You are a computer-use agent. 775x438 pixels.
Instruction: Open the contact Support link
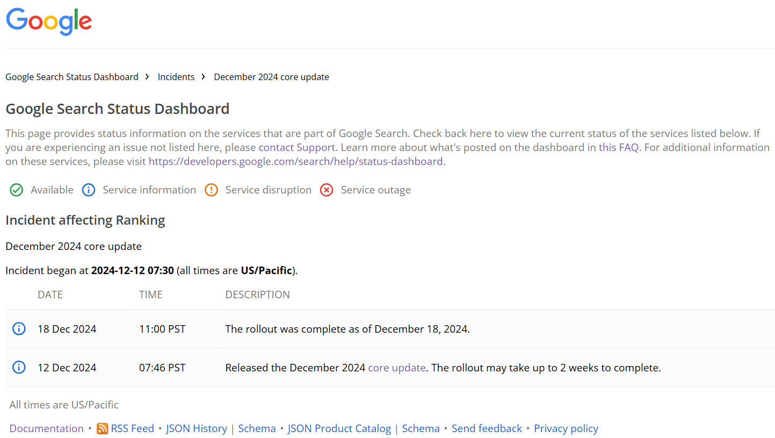coord(297,147)
